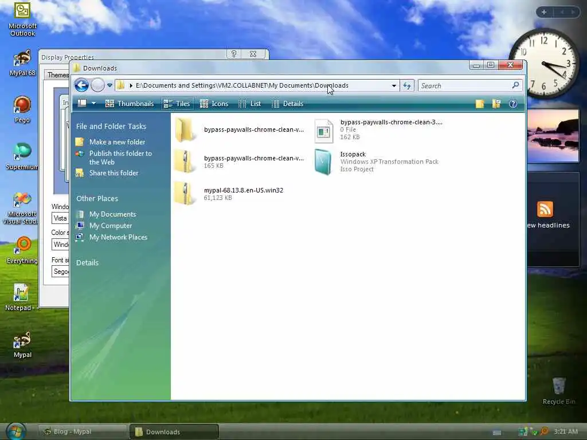
Task: Click the folder options icon beside help
Action: (496, 104)
